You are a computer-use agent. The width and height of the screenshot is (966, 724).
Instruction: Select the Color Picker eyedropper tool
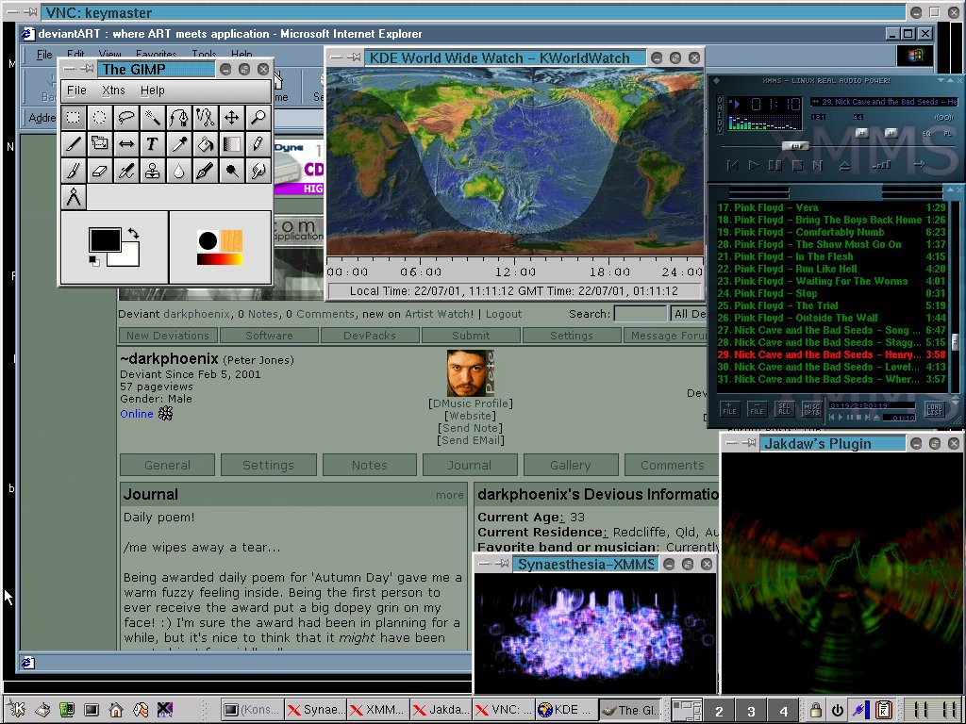pos(179,144)
